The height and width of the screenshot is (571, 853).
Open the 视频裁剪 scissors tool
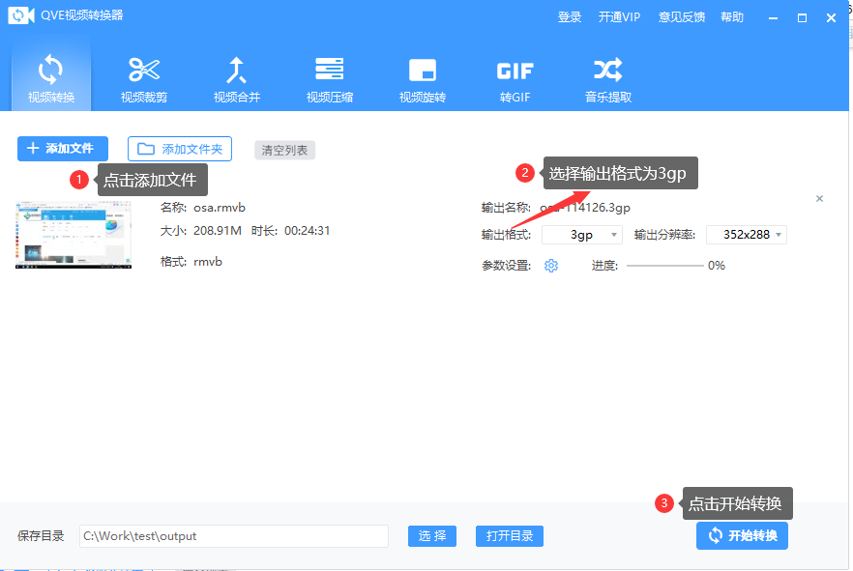point(144,78)
